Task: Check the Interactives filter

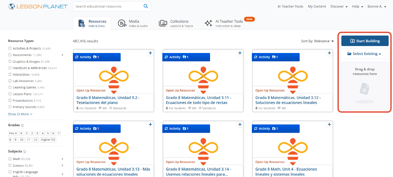Action: [x=10, y=74]
